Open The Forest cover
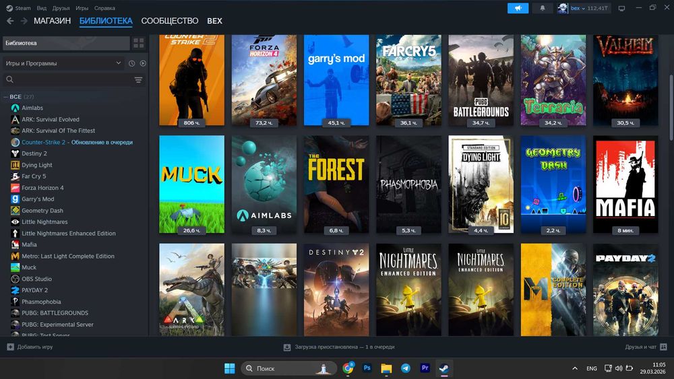The width and height of the screenshot is (674, 379). coord(336,184)
